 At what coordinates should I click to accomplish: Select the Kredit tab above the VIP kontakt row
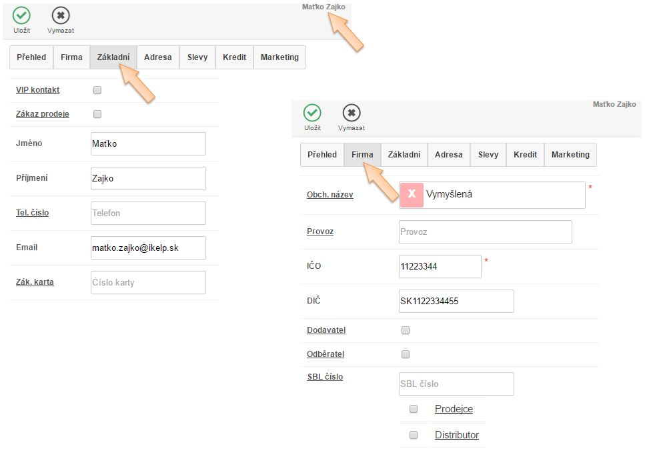tap(234, 57)
